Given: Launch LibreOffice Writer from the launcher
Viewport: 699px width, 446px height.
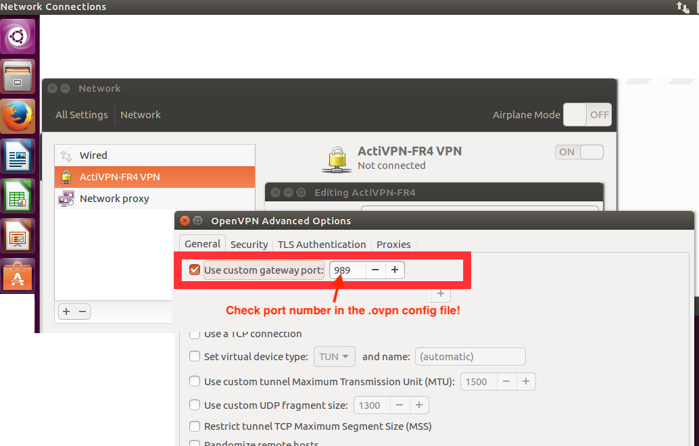Looking at the screenshot, I should coord(18,156).
